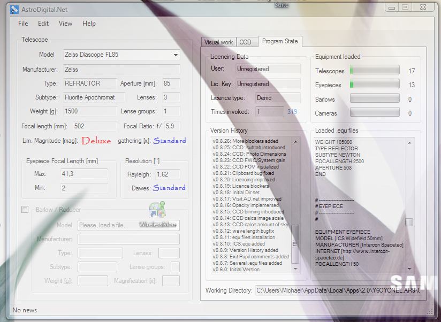Screen dimensions: 441x322
Task: Click the Subtype field Fluorite Apochromat
Action: (94, 97)
